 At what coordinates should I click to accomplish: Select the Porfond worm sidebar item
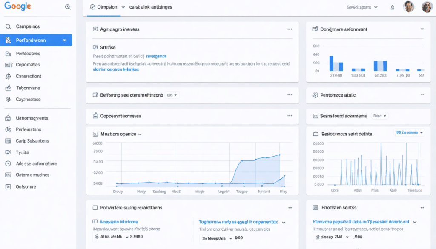click(36, 40)
